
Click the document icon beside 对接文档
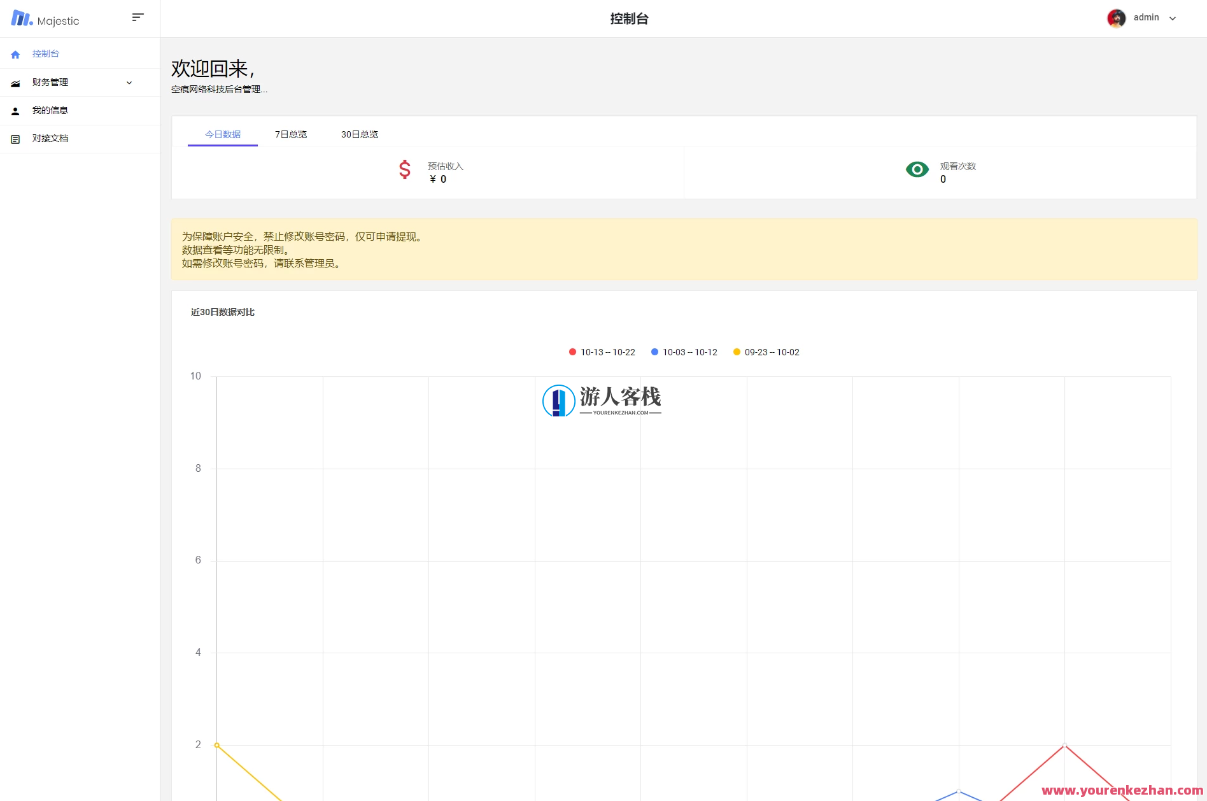click(x=15, y=138)
